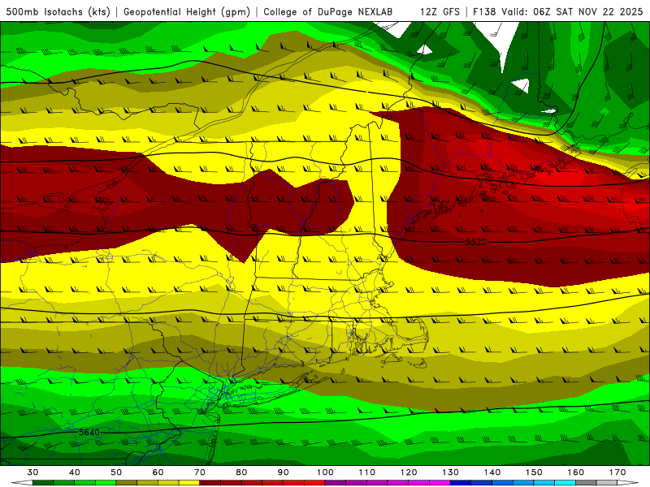Viewport: 650px width, 487px height.
Task: Click the 170 value on the color scale
Action: (617, 472)
